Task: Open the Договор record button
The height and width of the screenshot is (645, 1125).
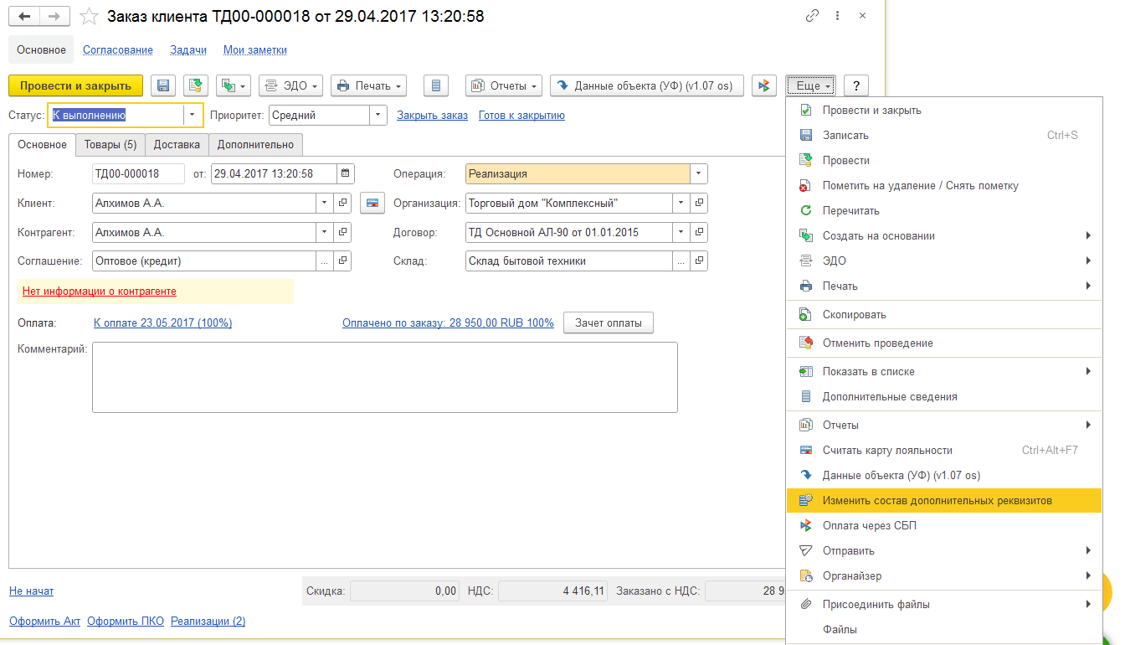Action: (699, 232)
